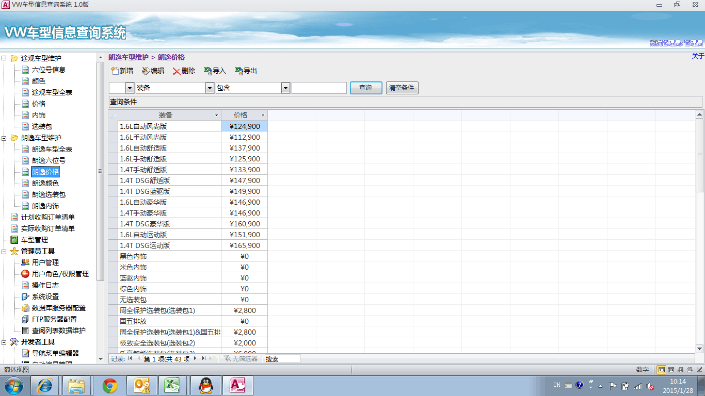Collapse the 朗逸车型维护 tree node

point(4,138)
